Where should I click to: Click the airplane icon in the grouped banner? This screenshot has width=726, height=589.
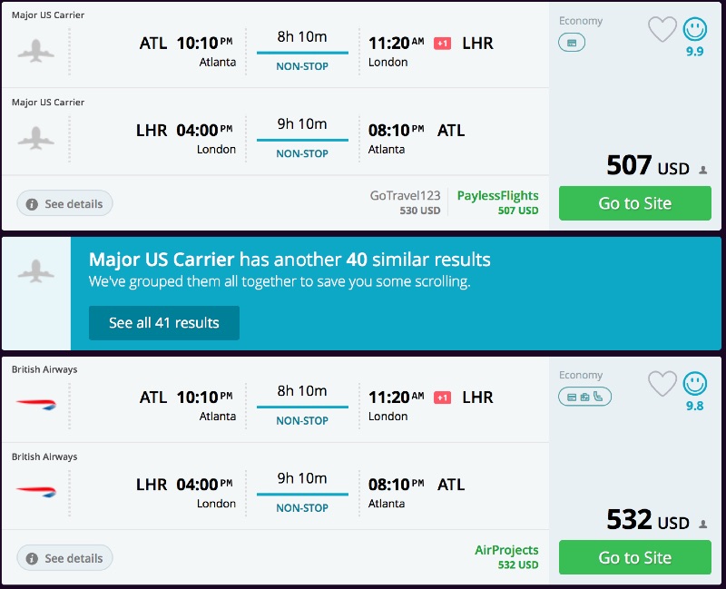pyautogui.click(x=36, y=270)
